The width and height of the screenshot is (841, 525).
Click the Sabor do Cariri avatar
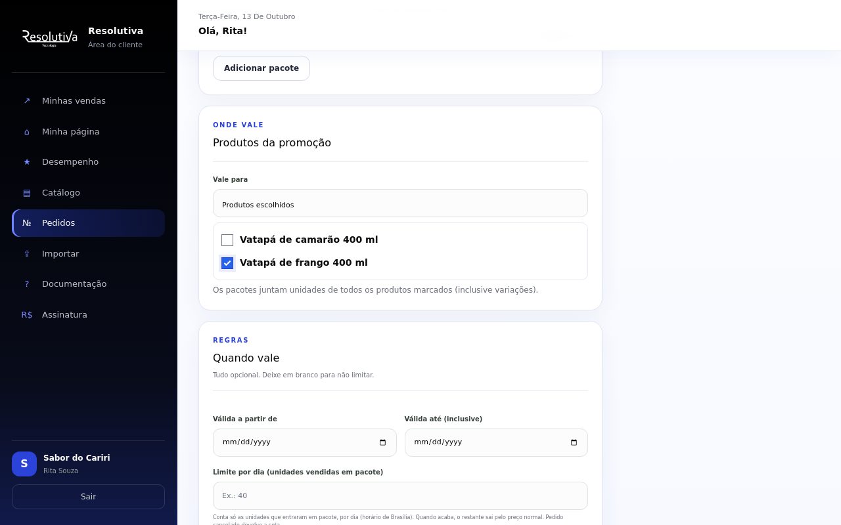pos(24,464)
